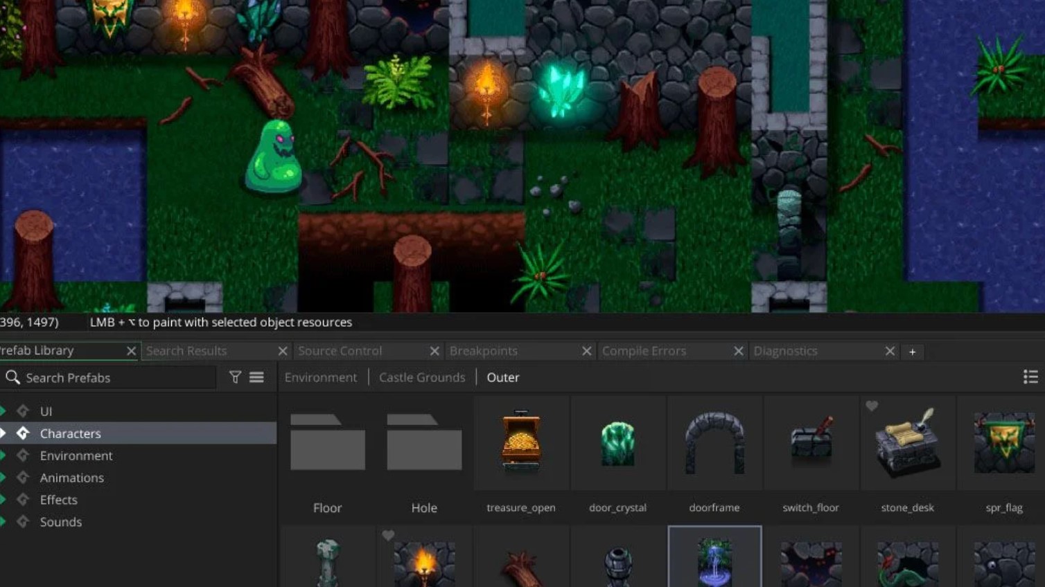1045x587 pixels.
Task: Select the door_crystal prefab
Action: point(617,442)
